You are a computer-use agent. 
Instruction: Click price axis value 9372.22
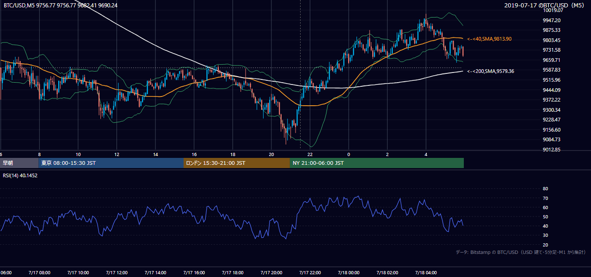point(552,100)
